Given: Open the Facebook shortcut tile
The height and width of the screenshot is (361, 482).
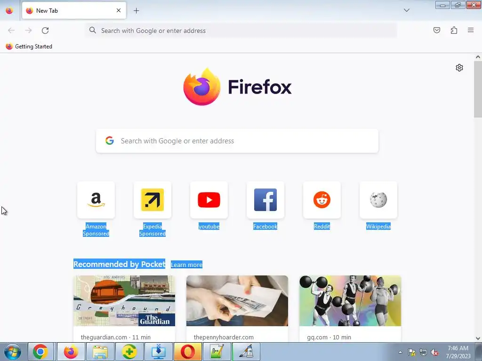Looking at the screenshot, I should coord(265,200).
